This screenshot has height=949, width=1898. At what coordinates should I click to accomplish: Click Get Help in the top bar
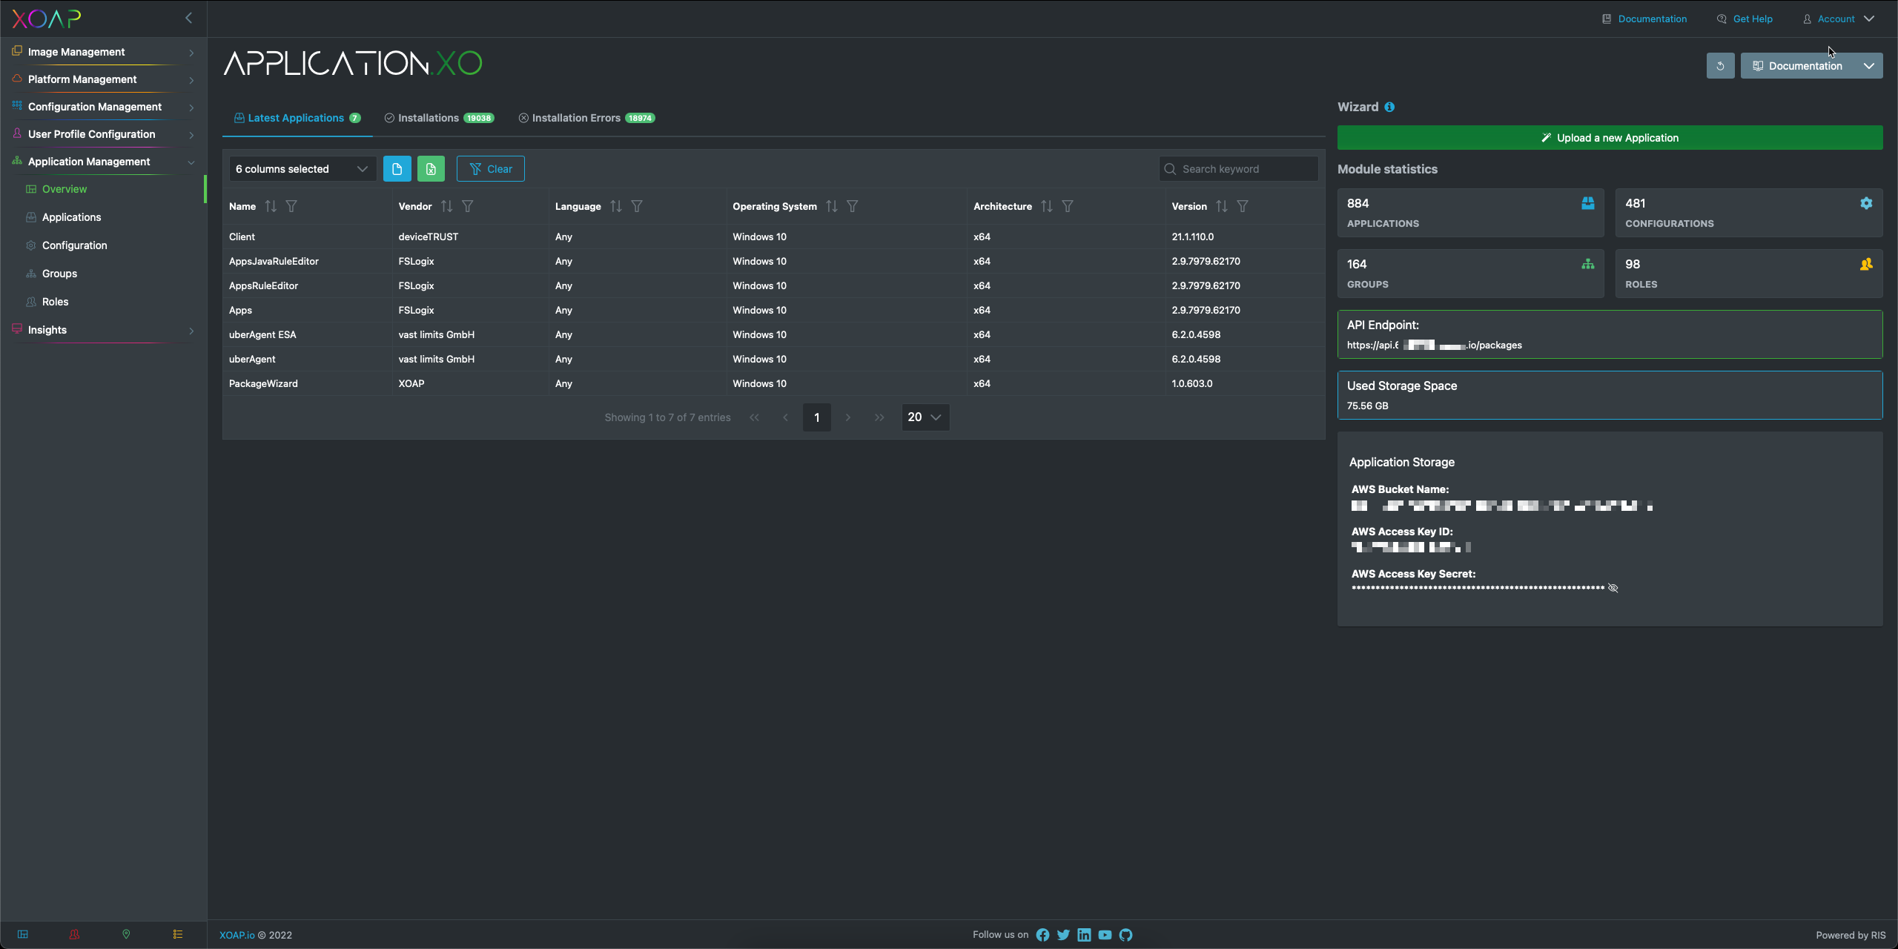click(1745, 19)
